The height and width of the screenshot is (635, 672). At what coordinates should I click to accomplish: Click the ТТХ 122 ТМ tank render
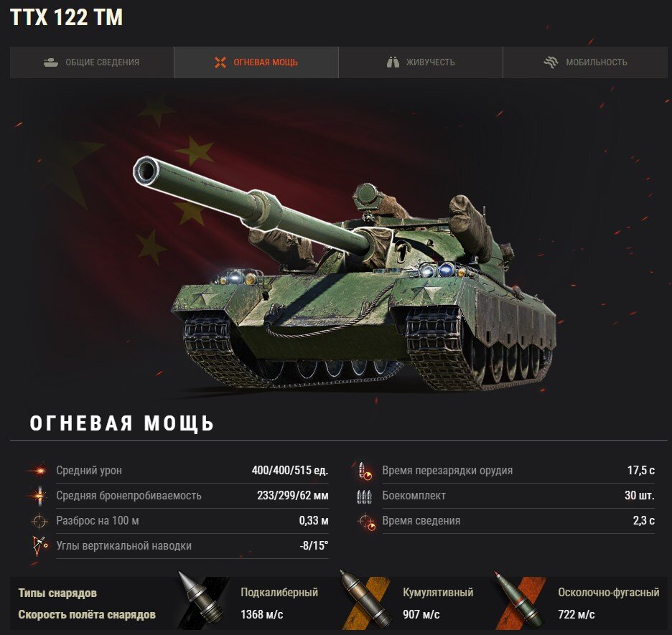click(x=343, y=274)
